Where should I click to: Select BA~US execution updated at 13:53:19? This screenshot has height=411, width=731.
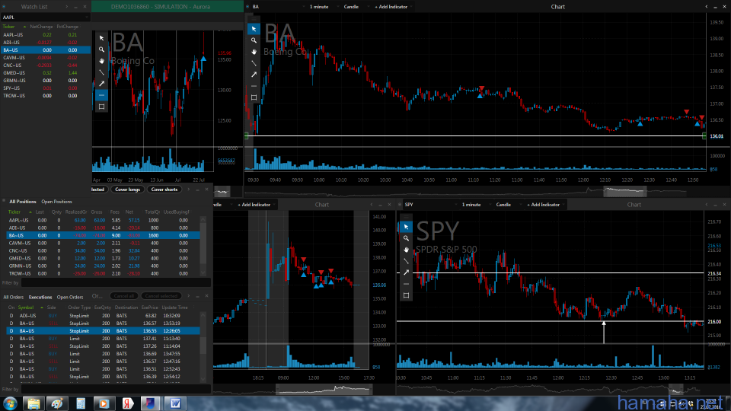(x=103, y=323)
